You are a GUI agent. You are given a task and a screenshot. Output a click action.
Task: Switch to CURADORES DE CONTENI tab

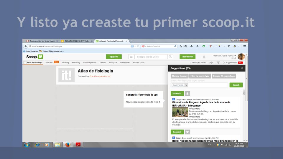pos(77,41)
